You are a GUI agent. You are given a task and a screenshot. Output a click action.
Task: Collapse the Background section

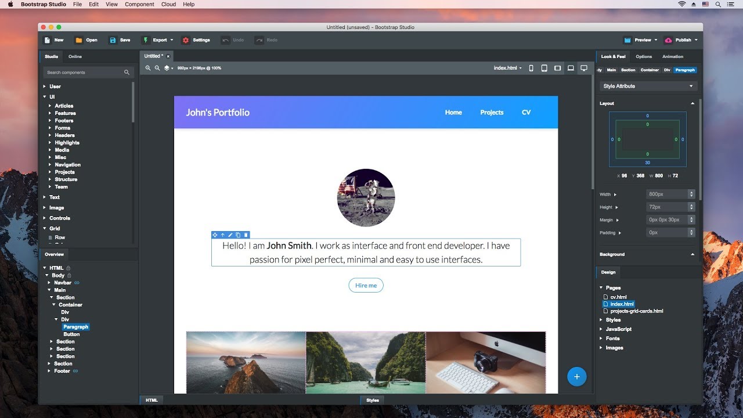coord(692,254)
